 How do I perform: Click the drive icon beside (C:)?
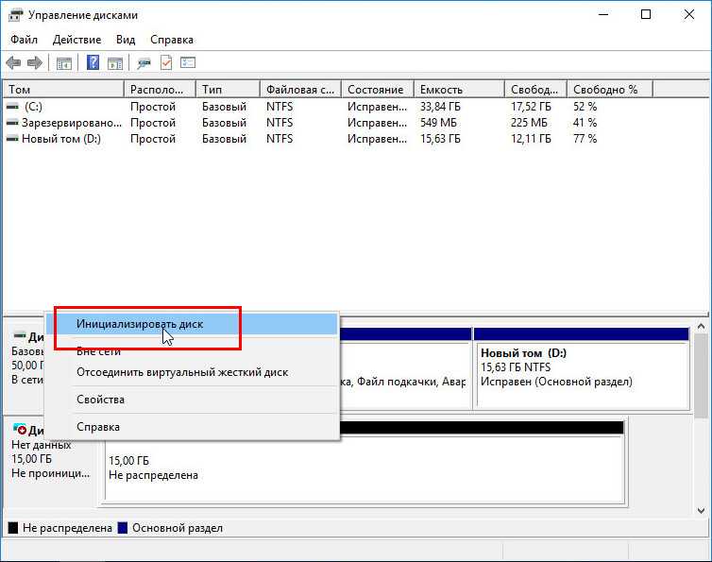point(12,107)
